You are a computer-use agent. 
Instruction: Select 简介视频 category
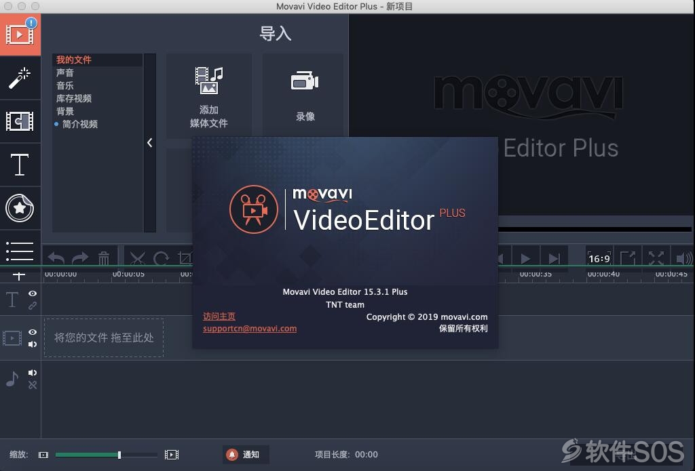[80, 124]
